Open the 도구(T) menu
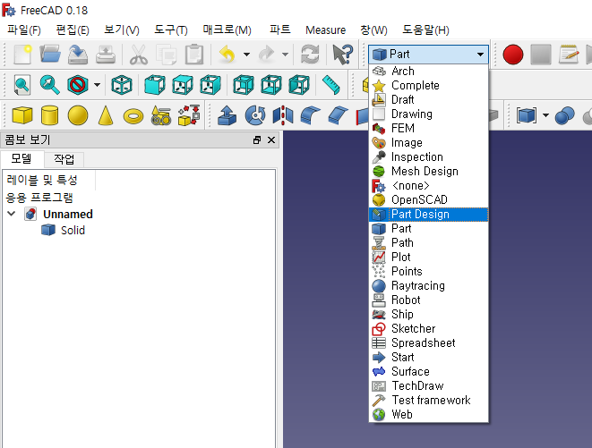Viewport: 592px width, 448px height. (x=171, y=30)
